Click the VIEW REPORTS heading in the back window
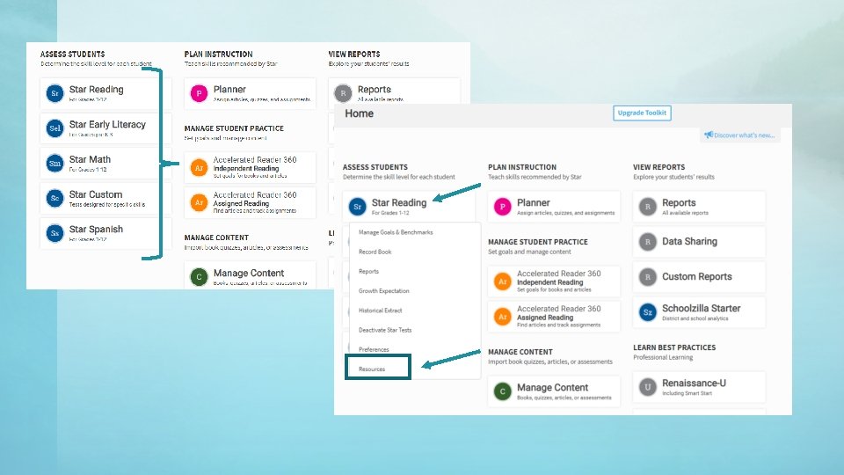The image size is (844, 475). pyautogui.click(x=354, y=54)
